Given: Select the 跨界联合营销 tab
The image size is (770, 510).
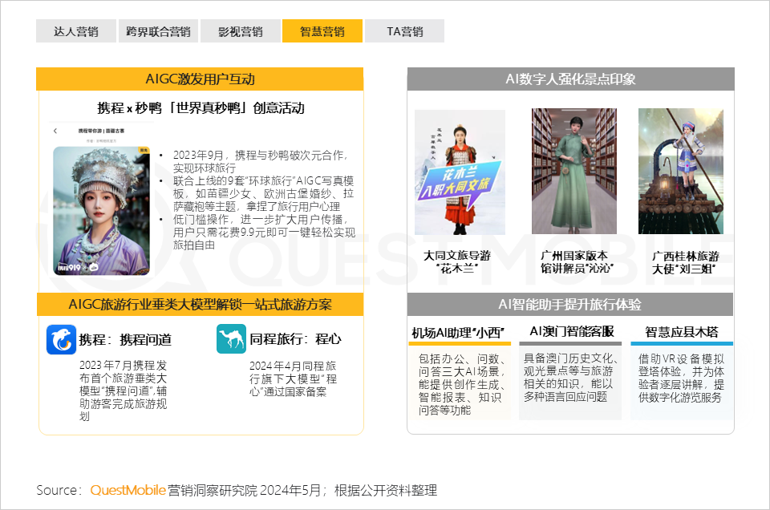Looking at the screenshot, I should pyautogui.click(x=158, y=31).
